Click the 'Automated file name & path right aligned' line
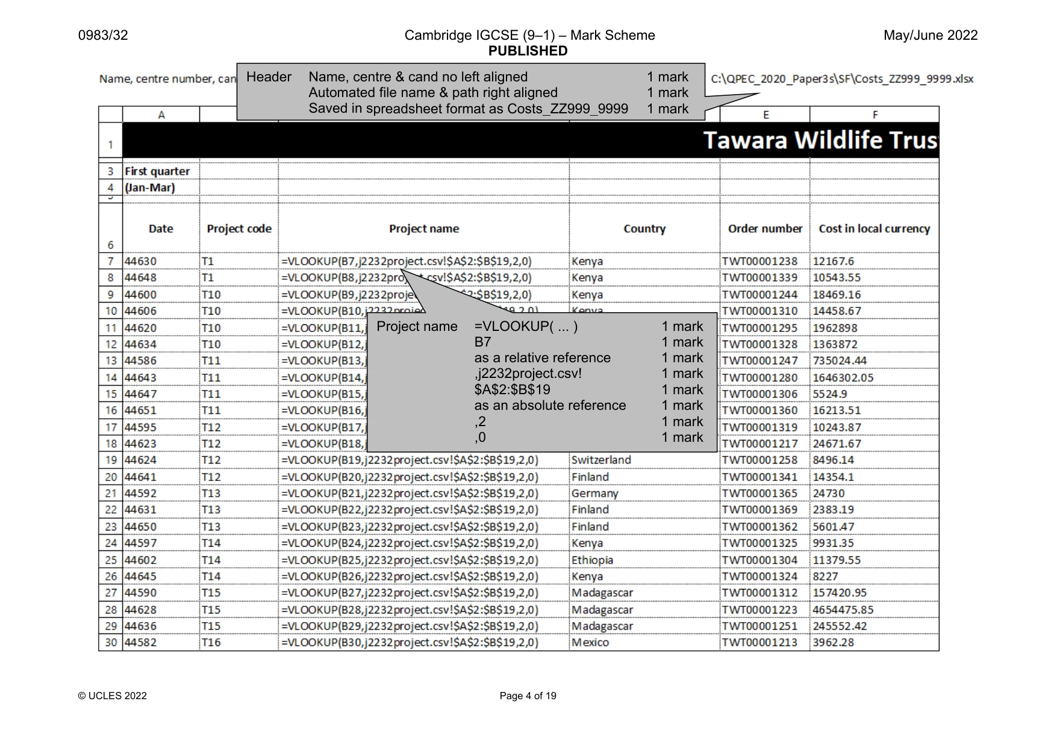Viewport: 1057px width, 748px height. (x=433, y=93)
